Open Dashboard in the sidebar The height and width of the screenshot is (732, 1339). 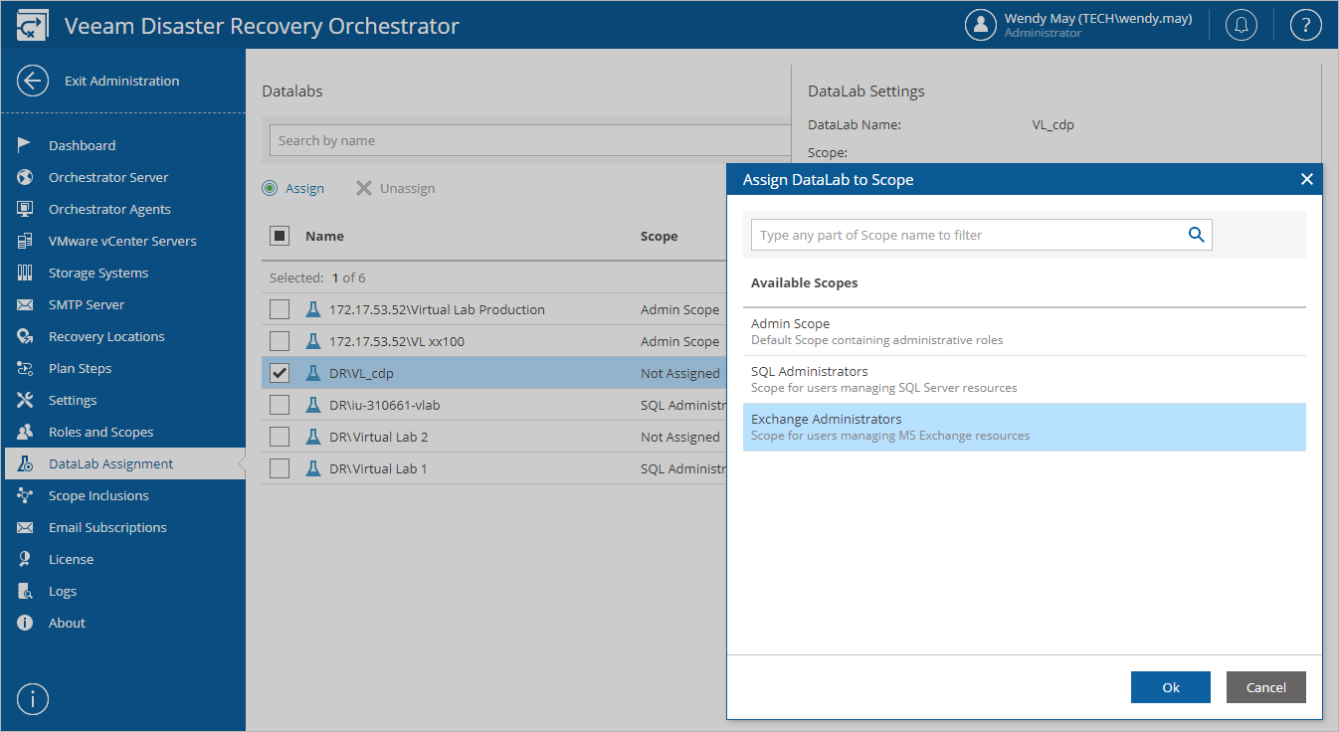click(82, 145)
